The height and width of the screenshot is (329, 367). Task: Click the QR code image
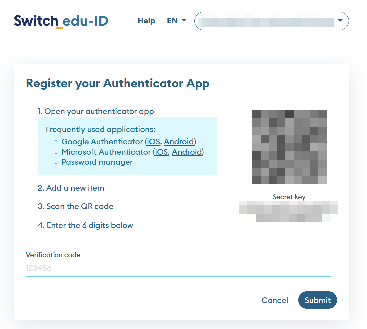pyautogui.click(x=287, y=147)
